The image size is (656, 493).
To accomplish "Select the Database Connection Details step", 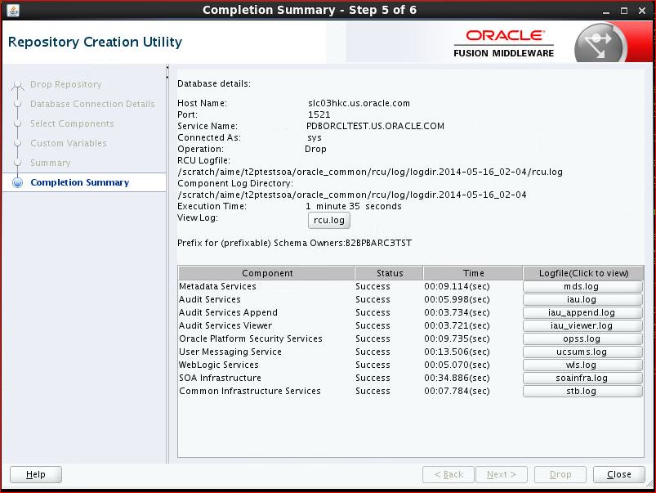I will click(92, 104).
